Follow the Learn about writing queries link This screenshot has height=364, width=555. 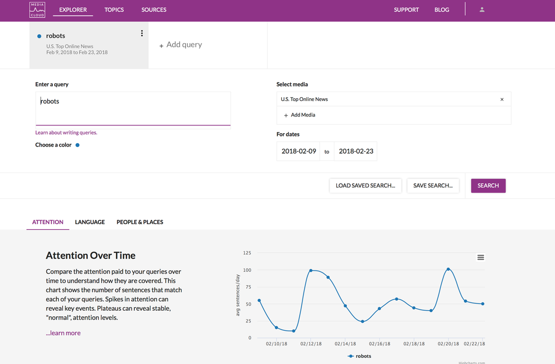point(66,133)
